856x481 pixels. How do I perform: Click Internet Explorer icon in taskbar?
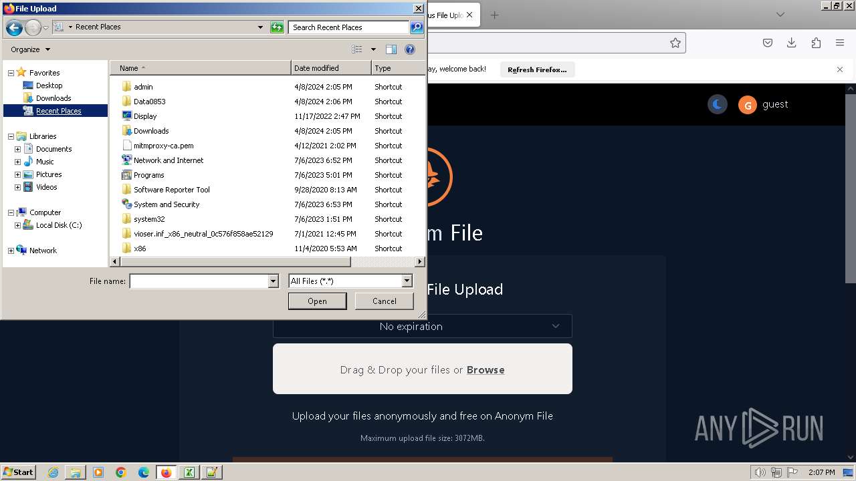click(53, 472)
